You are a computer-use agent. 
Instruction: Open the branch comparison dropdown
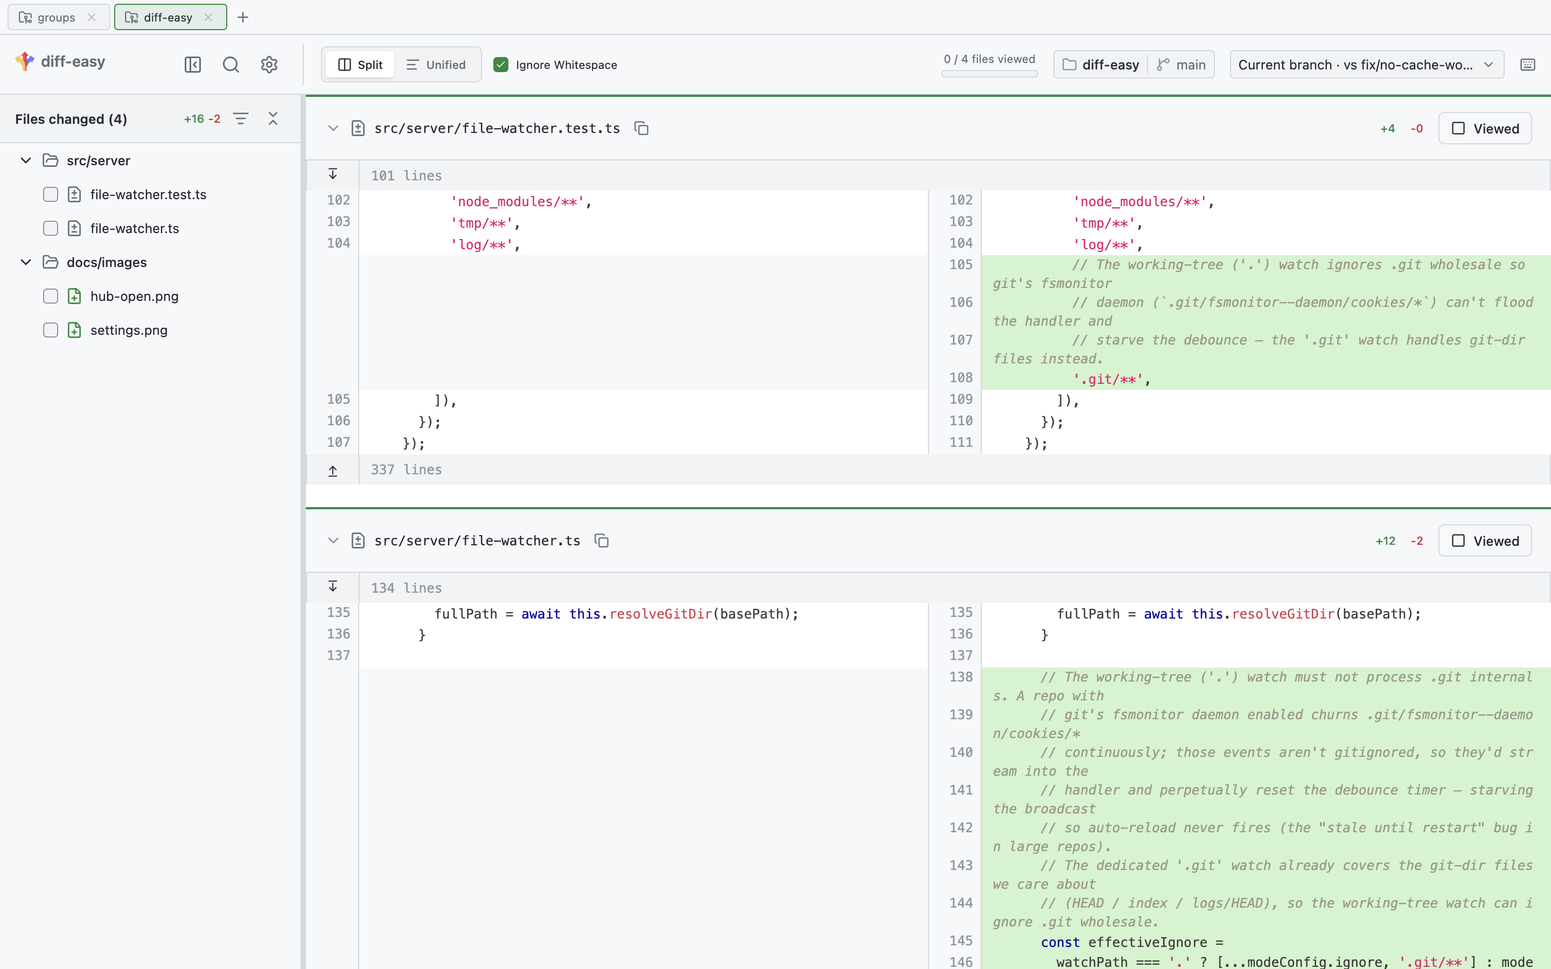coord(1367,65)
